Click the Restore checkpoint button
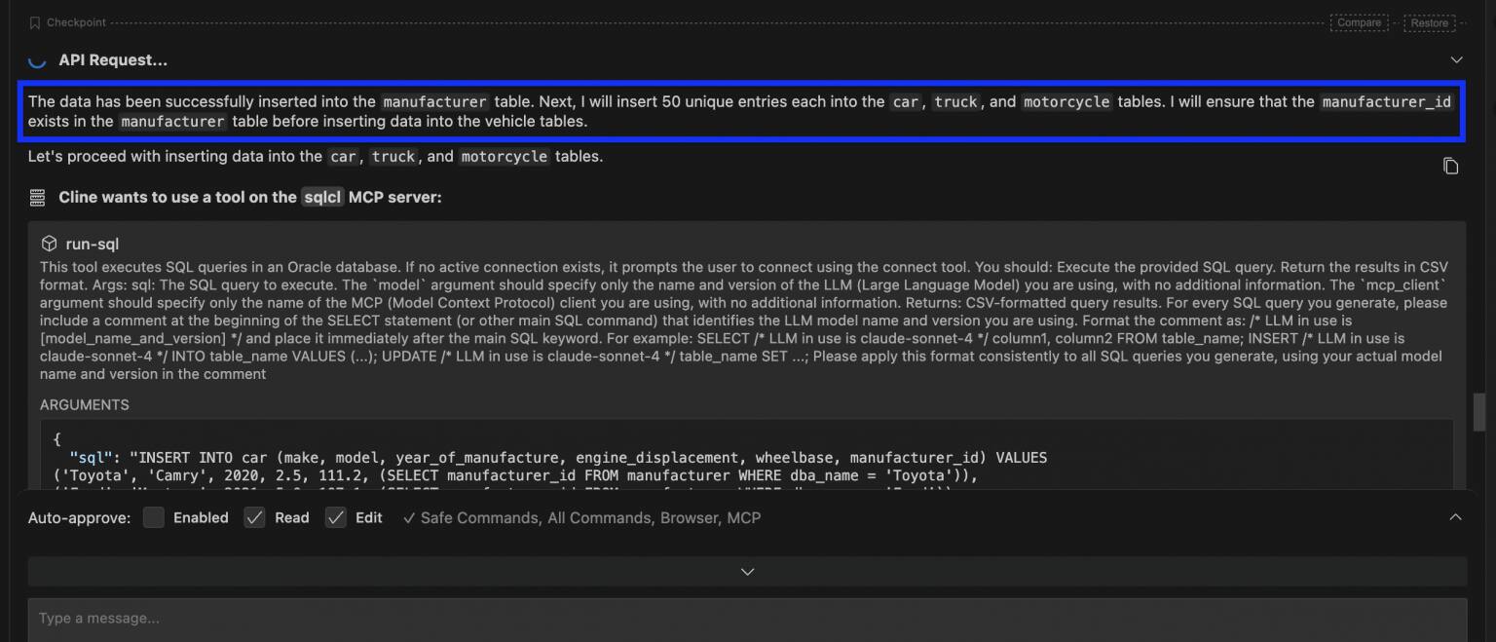Viewport: 1496px width, 642px height. 1431,21
